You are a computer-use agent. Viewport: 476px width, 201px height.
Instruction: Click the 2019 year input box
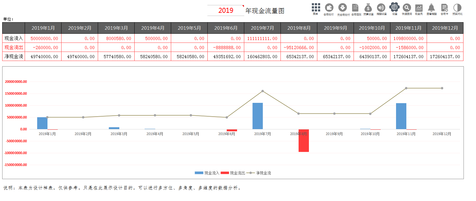pyautogui.click(x=225, y=10)
